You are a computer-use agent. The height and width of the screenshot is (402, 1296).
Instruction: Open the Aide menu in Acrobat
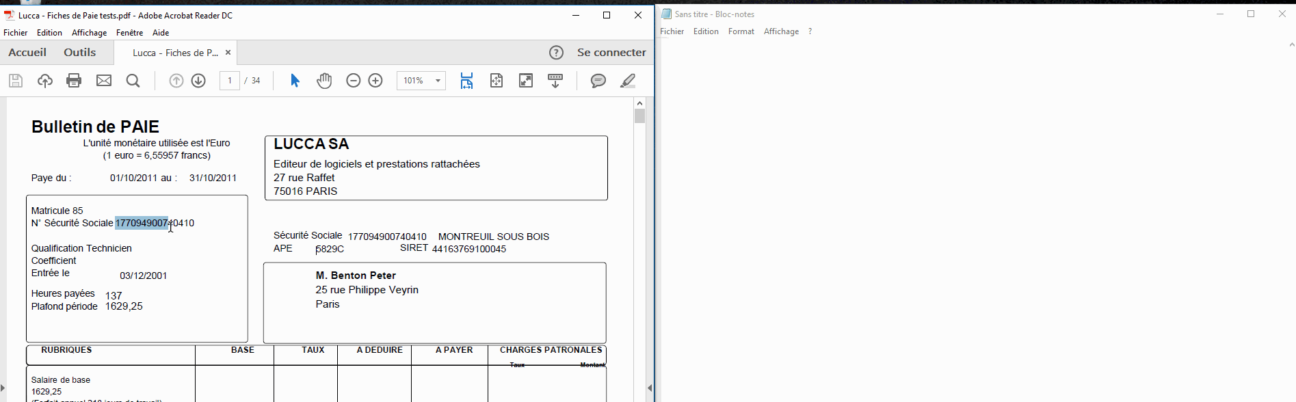point(161,33)
